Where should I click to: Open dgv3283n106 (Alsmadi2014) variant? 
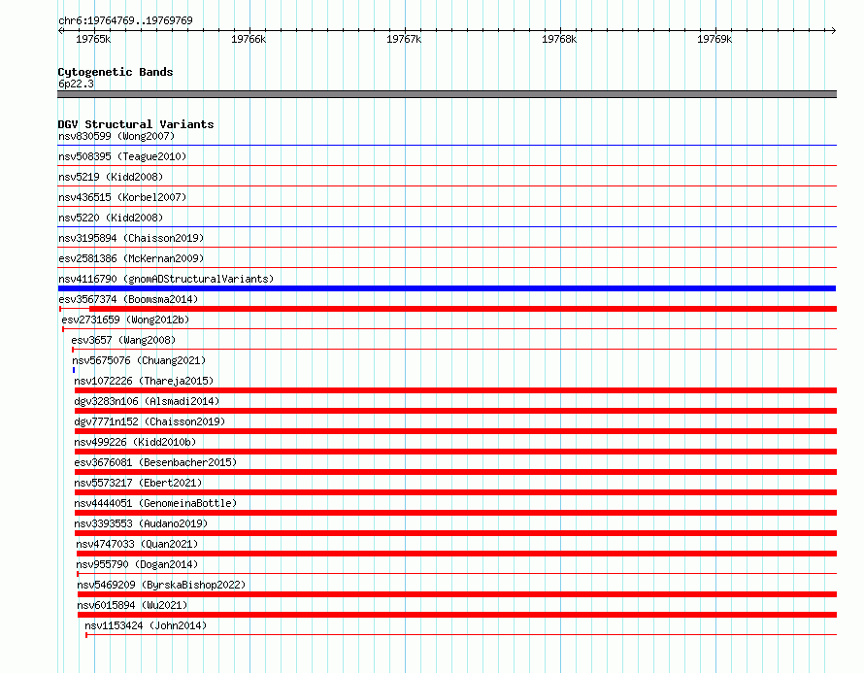point(147,401)
